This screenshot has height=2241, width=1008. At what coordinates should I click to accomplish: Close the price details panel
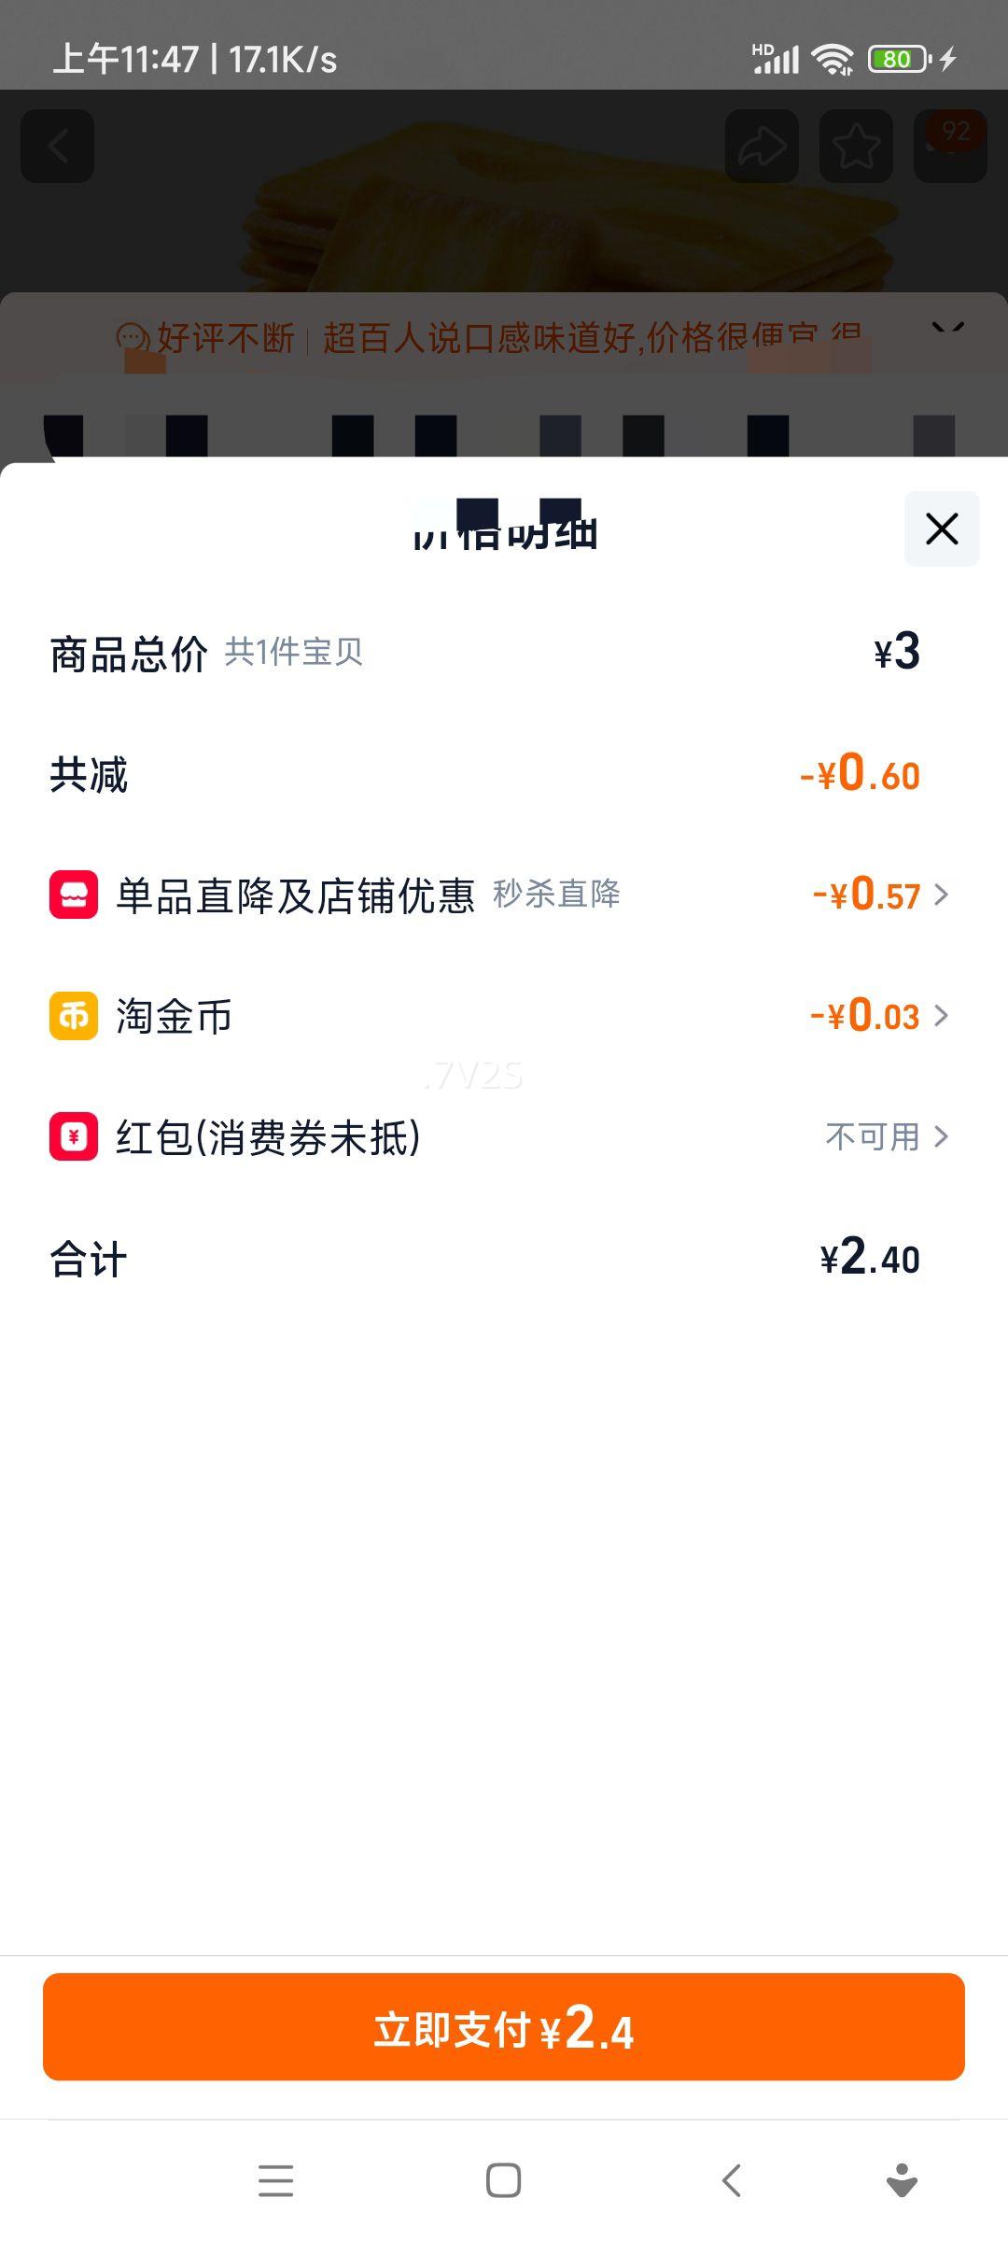(x=942, y=529)
